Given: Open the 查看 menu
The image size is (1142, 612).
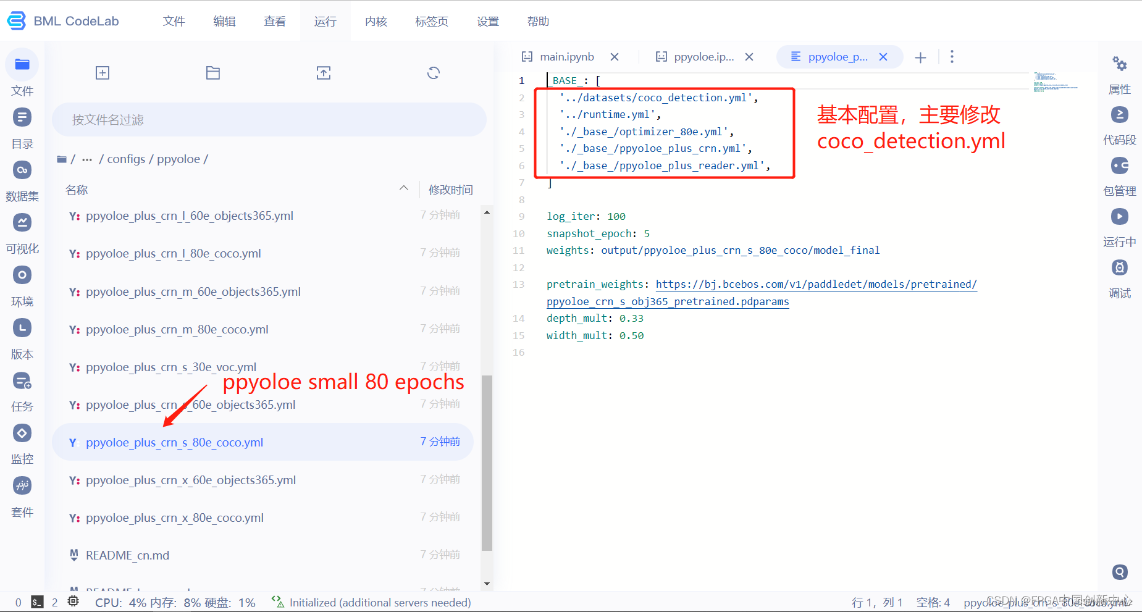Looking at the screenshot, I should 275,21.
